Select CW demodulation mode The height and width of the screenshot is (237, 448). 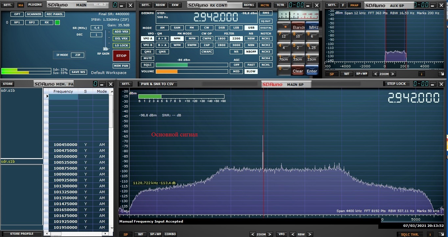click(207, 28)
